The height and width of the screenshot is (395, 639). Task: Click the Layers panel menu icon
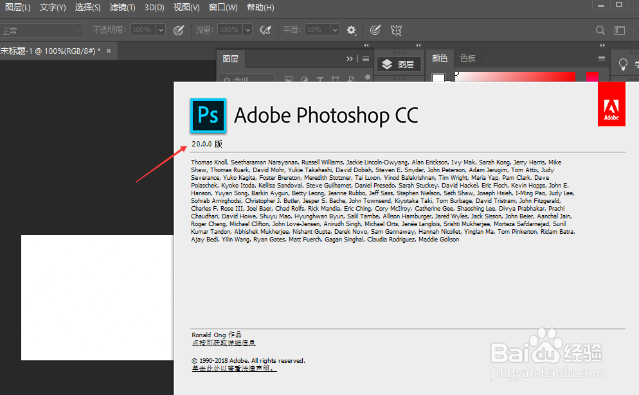click(366, 58)
